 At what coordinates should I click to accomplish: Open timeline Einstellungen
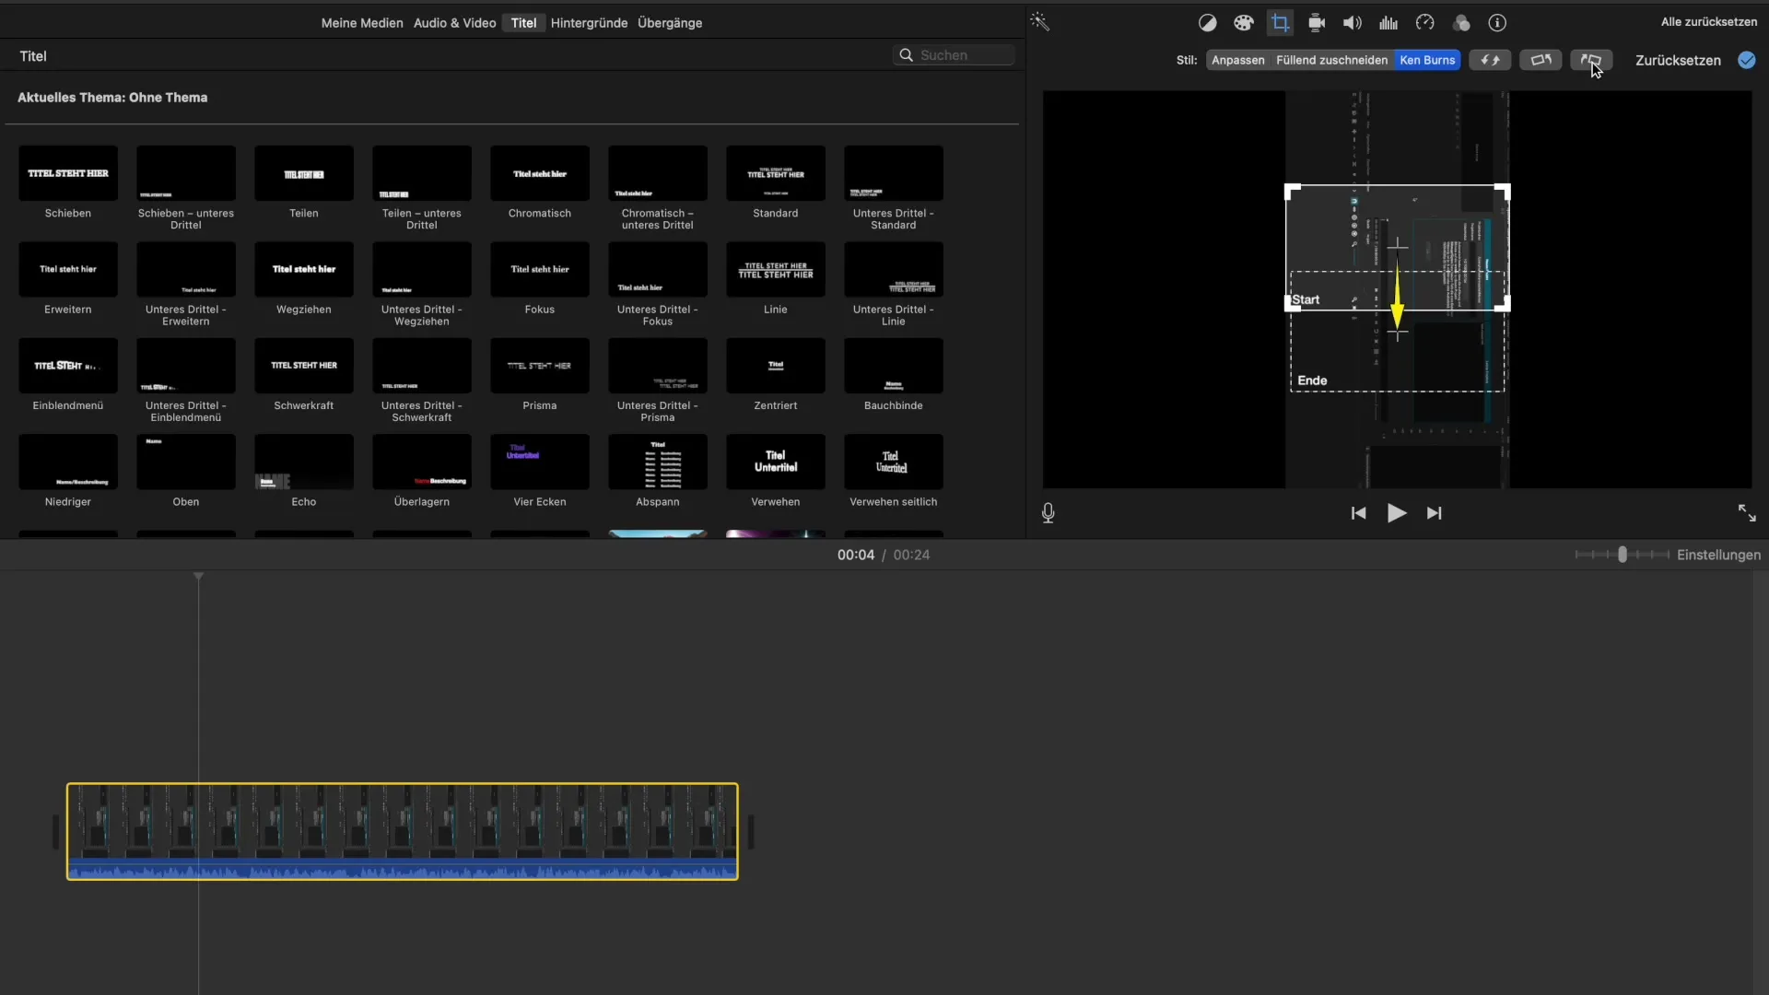click(x=1718, y=555)
